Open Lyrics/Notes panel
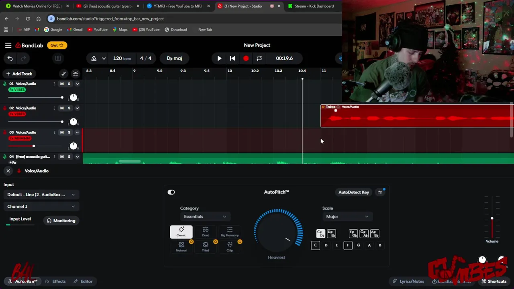This screenshot has width=514, height=289. (408, 281)
